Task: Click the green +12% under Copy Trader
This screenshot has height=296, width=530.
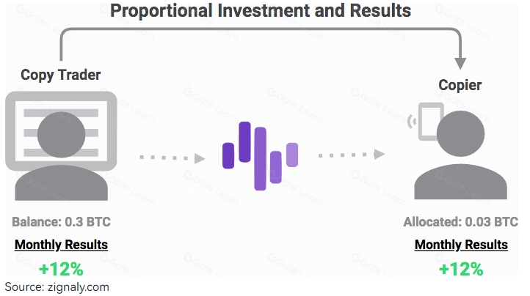Action: 61,270
